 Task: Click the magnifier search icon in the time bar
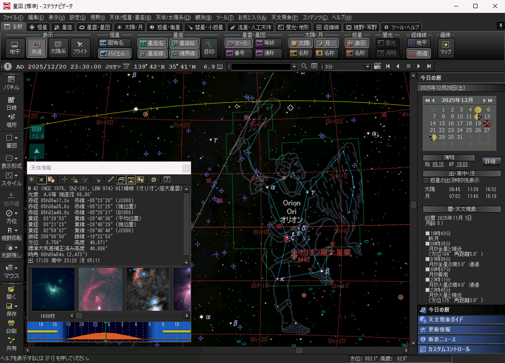pos(304,66)
